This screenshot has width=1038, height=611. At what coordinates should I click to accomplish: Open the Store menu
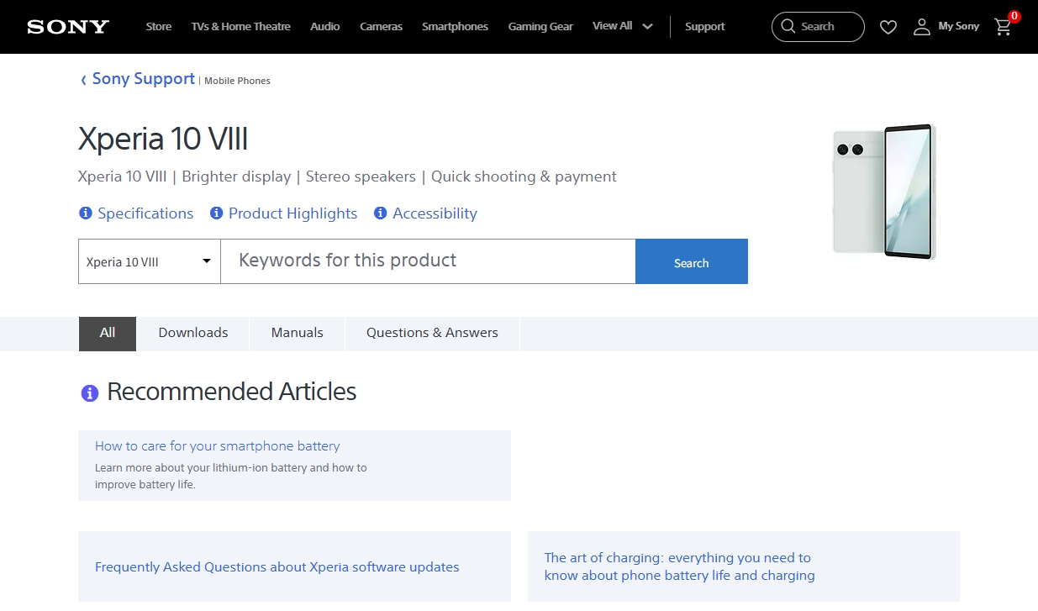pyautogui.click(x=159, y=27)
